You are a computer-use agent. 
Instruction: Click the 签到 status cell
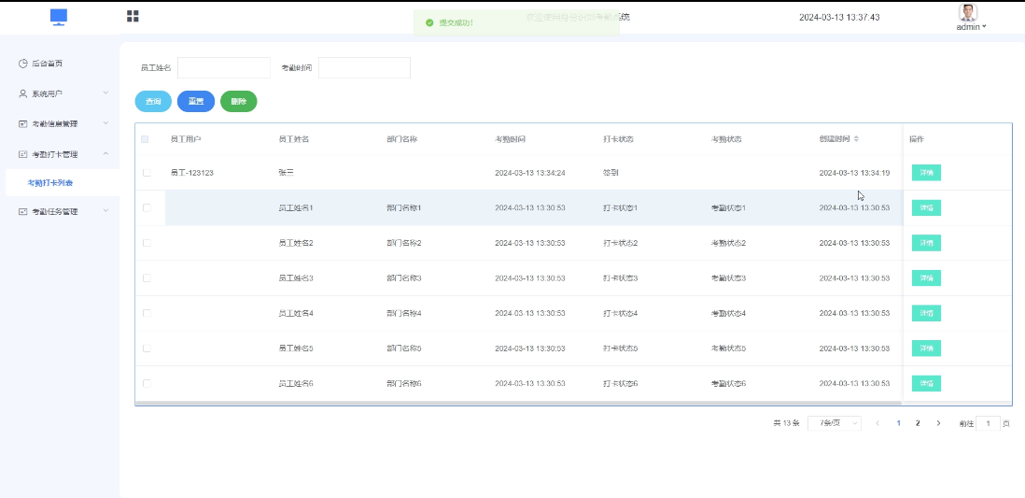coord(611,173)
